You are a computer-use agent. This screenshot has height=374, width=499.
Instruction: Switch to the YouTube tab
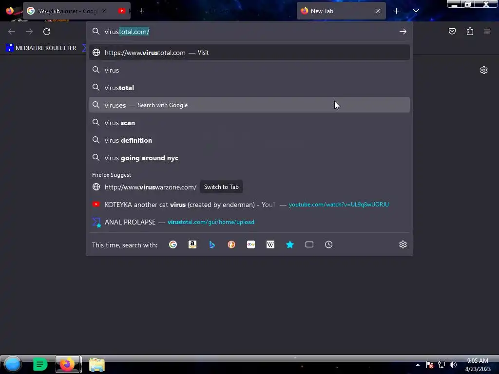click(x=122, y=11)
